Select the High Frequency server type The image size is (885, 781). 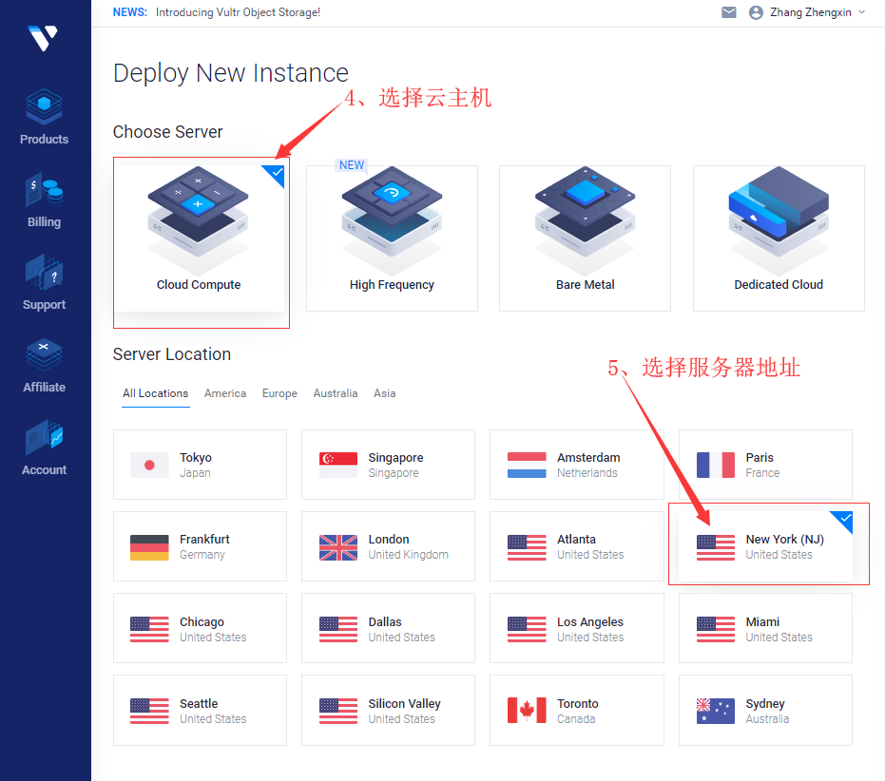tap(392, 238)
